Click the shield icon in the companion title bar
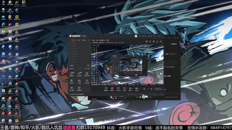 [x=151, y=36]
